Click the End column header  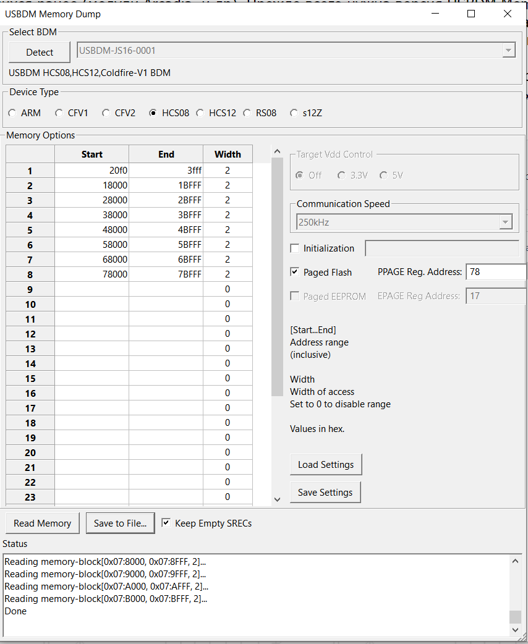pyautogui.click(x=166, y=155)
